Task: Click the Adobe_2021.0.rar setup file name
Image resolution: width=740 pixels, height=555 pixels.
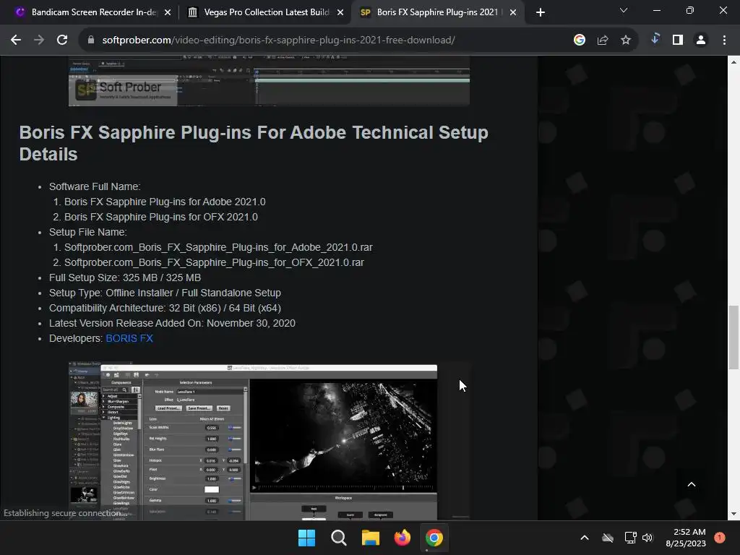Action: tap(218, 247)
